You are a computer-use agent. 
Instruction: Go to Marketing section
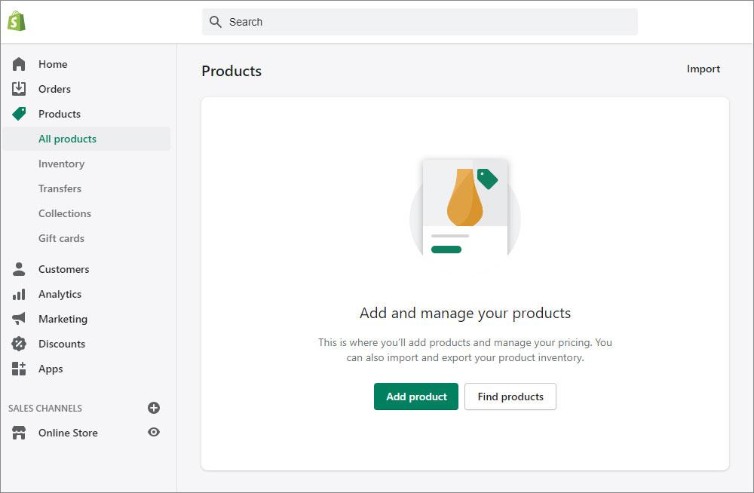(63, 319)
